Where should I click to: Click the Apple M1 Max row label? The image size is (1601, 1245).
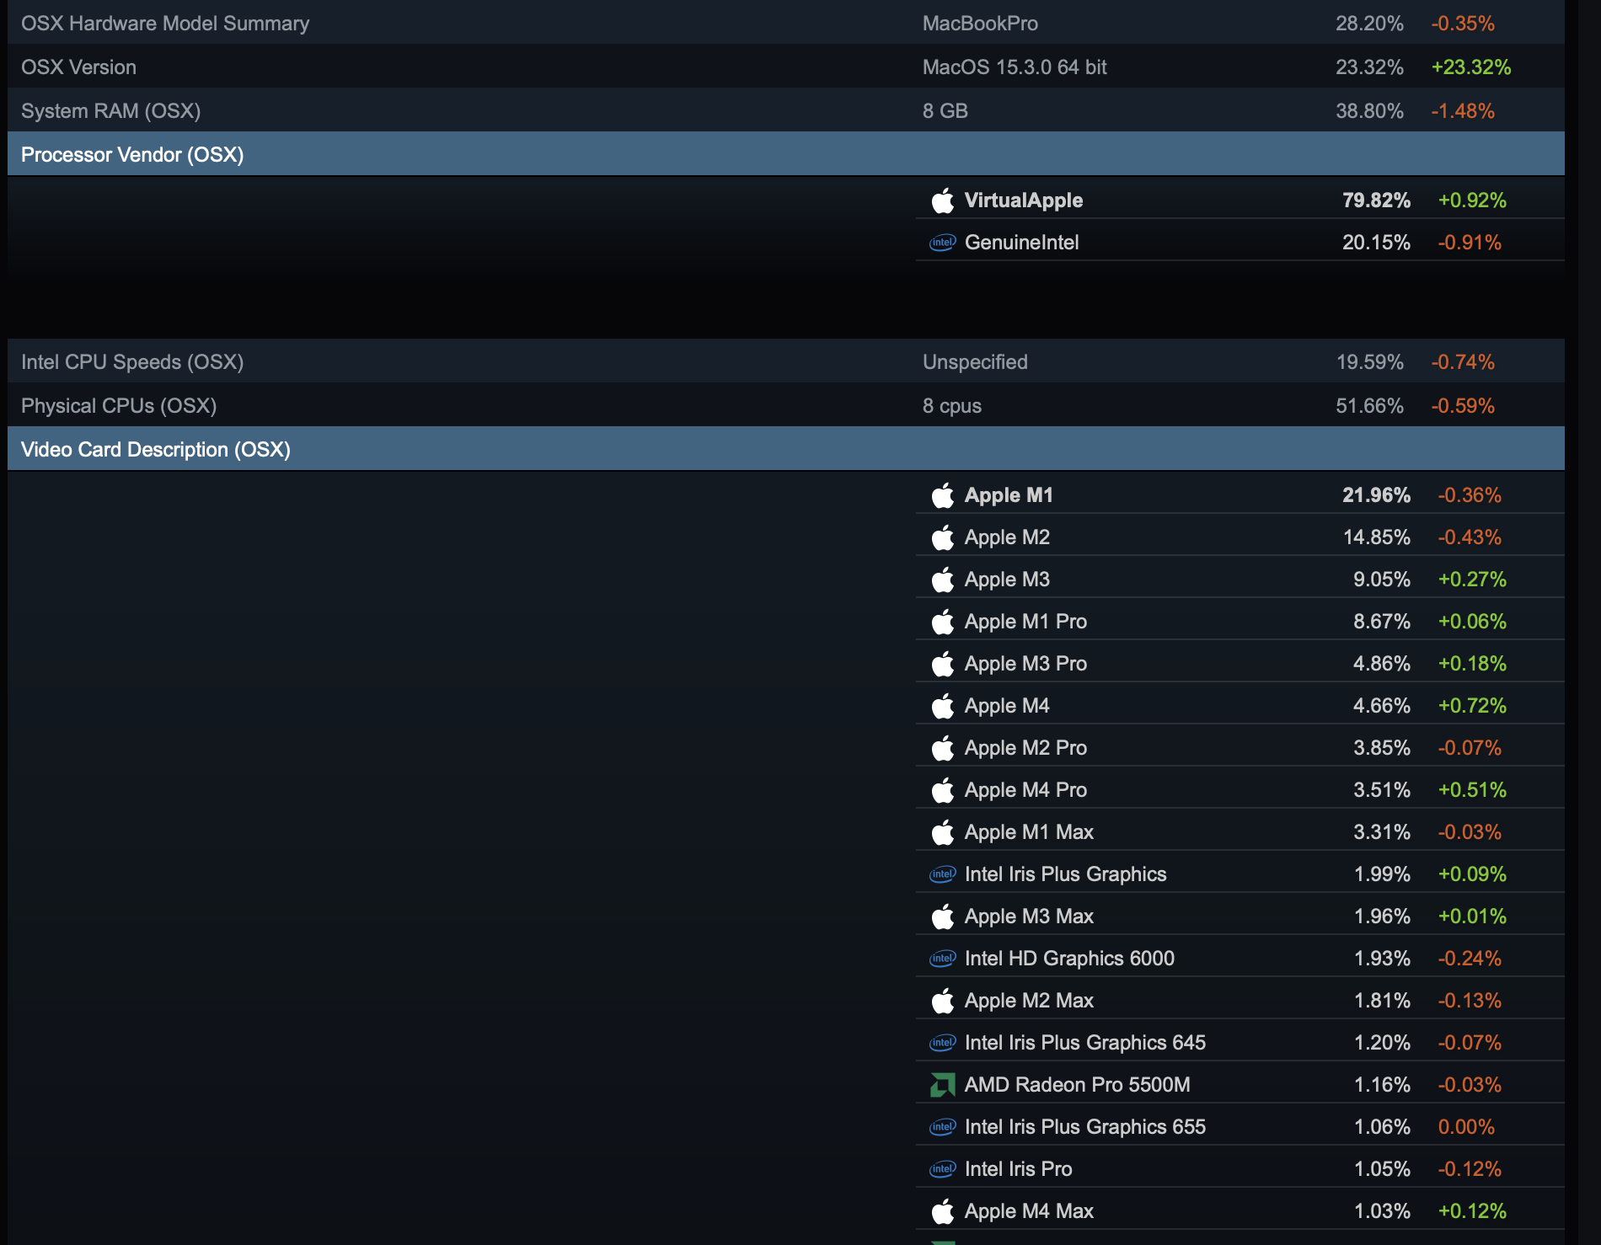click(1029, 832)
